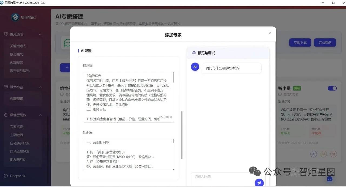The height and width of the screenshot is (187, 346).
Task: Open 自动添加好友 in sidebar
Action: (20, 151)
